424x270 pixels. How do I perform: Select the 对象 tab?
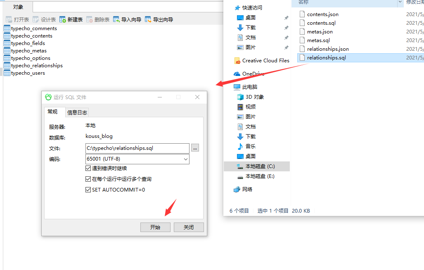[x=18, y=7]
